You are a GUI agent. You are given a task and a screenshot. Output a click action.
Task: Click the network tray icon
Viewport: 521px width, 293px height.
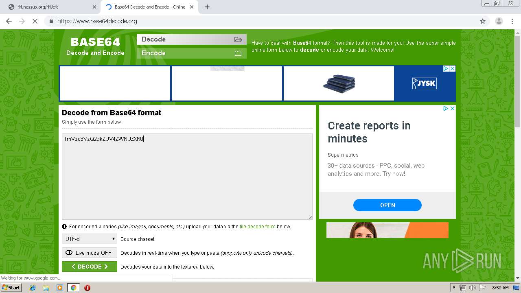click(463, 288)
